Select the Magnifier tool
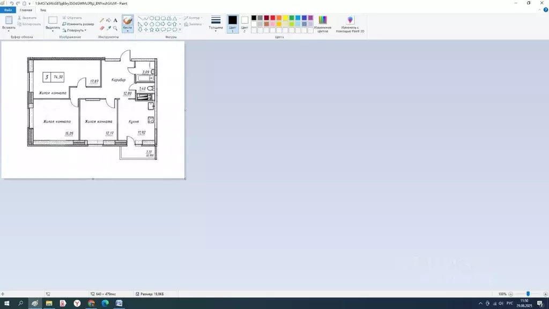The height and width of the screenshot is (309, 549). tap(115, 28)
